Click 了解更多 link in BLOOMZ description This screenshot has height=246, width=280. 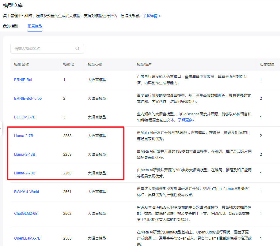click(186, 120)
